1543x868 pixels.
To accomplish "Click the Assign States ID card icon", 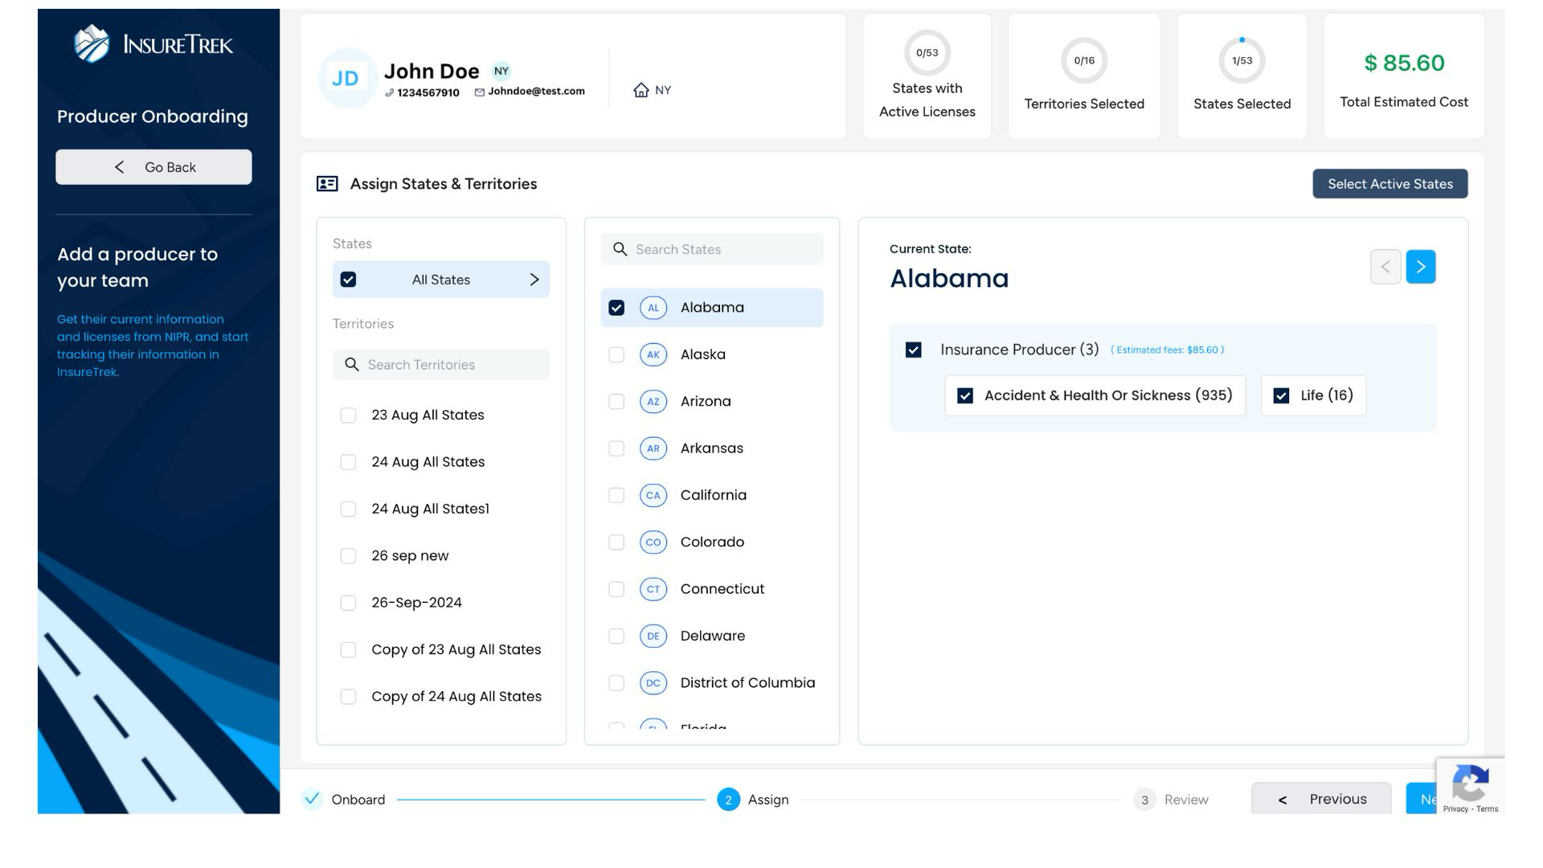I will click(327, 184).
